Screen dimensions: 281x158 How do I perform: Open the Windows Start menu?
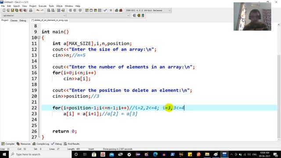pos(4,154)
